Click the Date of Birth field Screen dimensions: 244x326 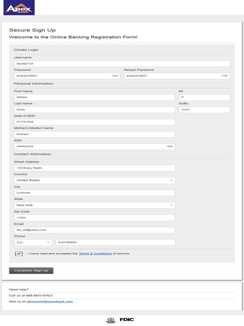tap(94, 122)
